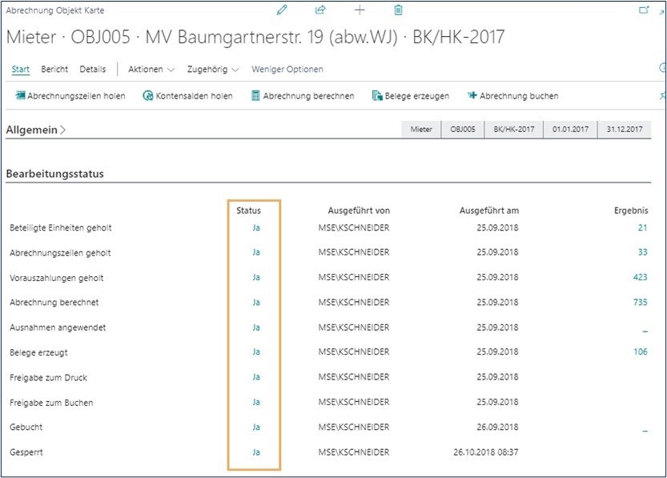
Task: Switch to the Bericht tab
Action: pos(54,70)
